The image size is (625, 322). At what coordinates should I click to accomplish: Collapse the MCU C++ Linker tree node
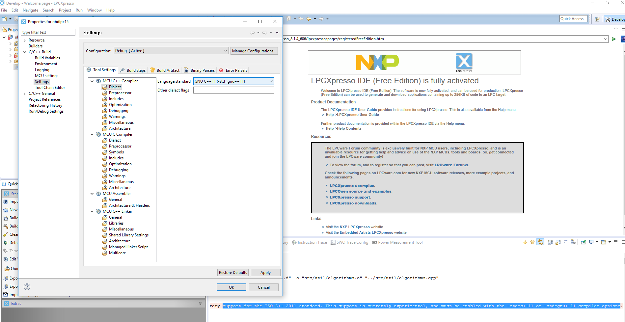pyautogui.click(x=92, y=211)
